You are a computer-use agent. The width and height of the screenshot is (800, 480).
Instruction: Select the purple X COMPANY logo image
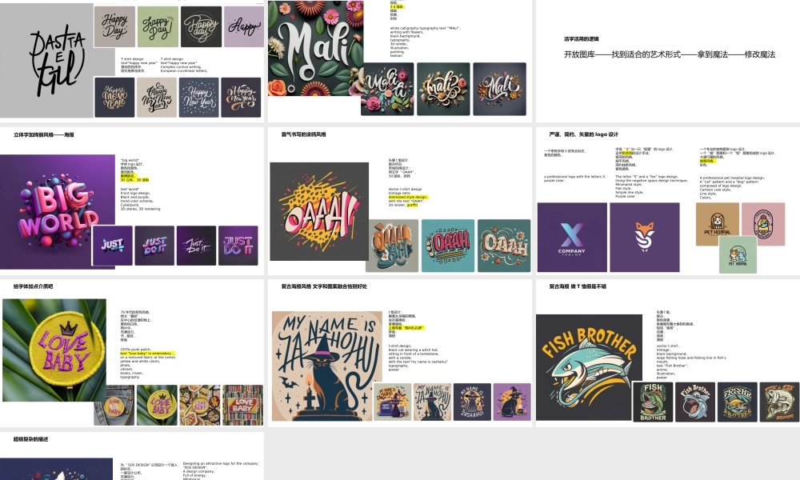(x=572, y=237)
